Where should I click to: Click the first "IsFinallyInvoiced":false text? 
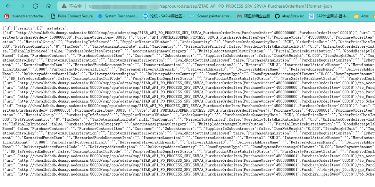point(36,51)
